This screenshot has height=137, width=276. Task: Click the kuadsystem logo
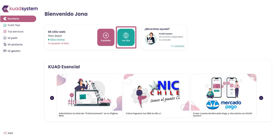20,9
